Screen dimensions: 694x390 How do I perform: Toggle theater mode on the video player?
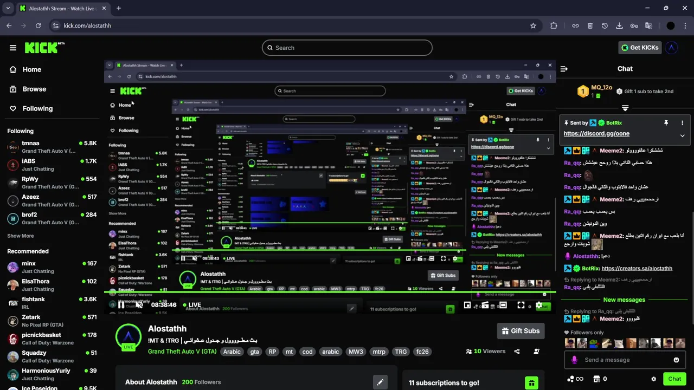503,305
